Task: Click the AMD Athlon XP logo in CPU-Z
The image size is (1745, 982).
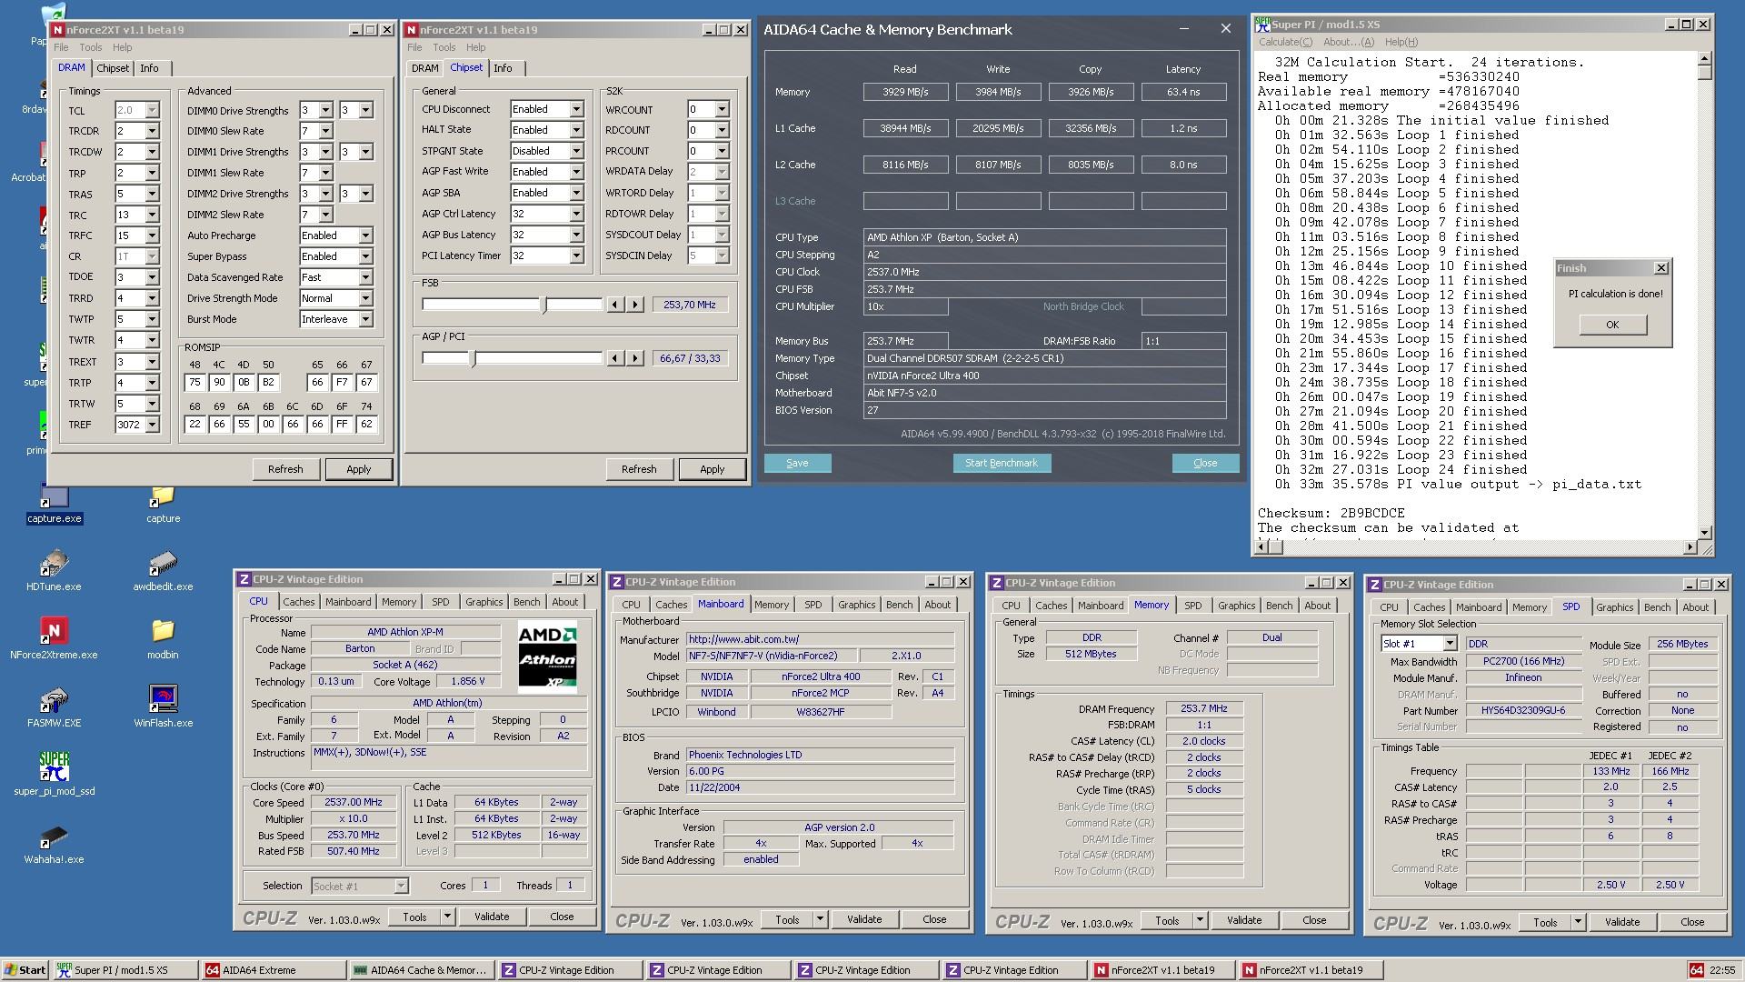Action: point(547,656)
